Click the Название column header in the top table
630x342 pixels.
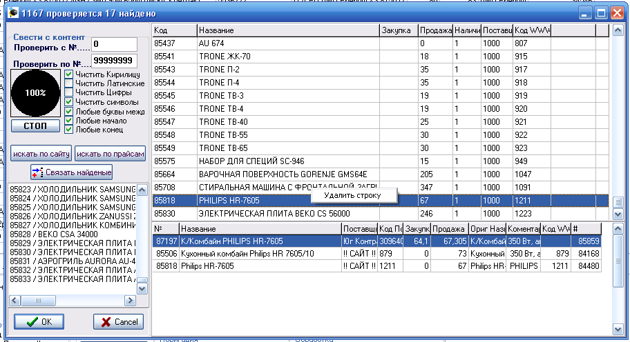pyautogui.click(x=287, y=31)
